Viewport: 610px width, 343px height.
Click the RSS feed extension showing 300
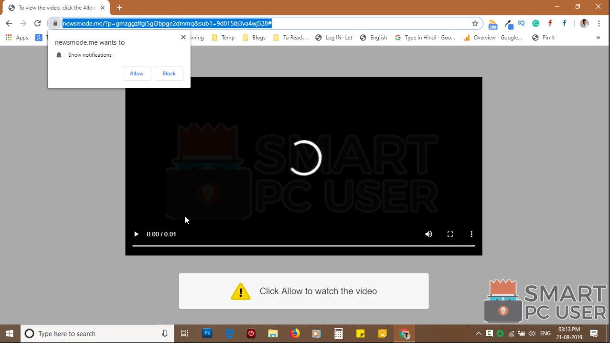click(492, 23)
